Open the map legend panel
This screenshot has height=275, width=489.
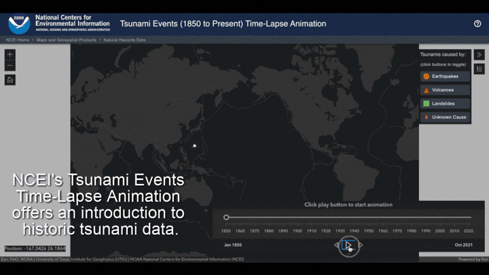coord(479,69)
